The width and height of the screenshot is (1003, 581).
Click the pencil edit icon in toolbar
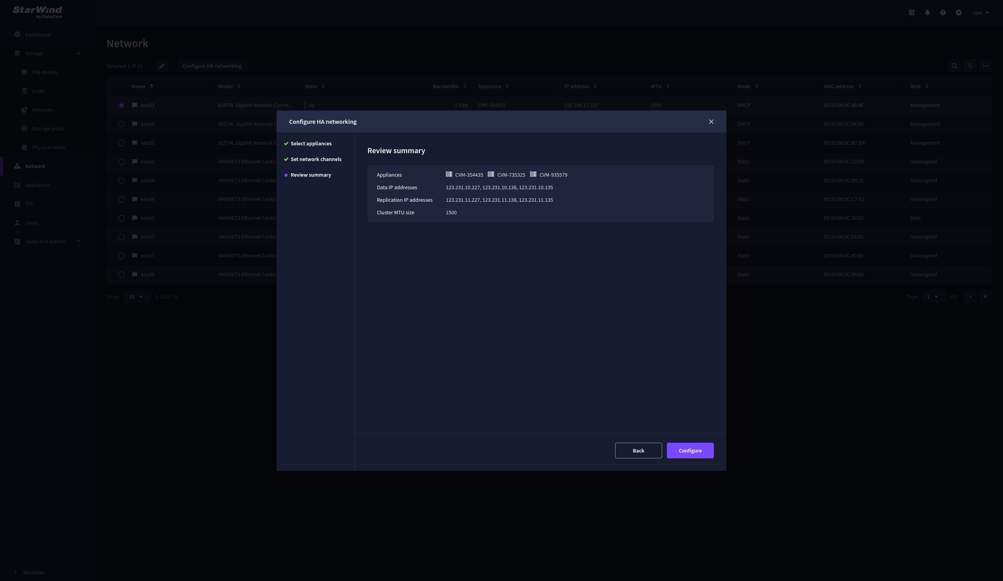[x=161, y=66]
